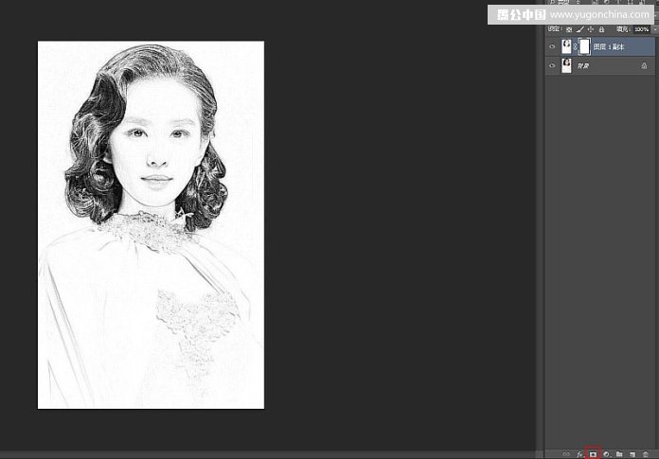Image resolution: width=659 pixels, height=459 pixels.
Task: Add a layer mask
Action: [x=593, y=454]
